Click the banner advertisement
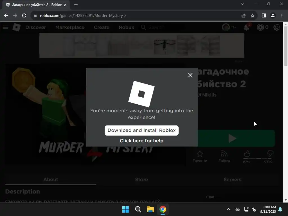288x216 pixels. (142, 46)
